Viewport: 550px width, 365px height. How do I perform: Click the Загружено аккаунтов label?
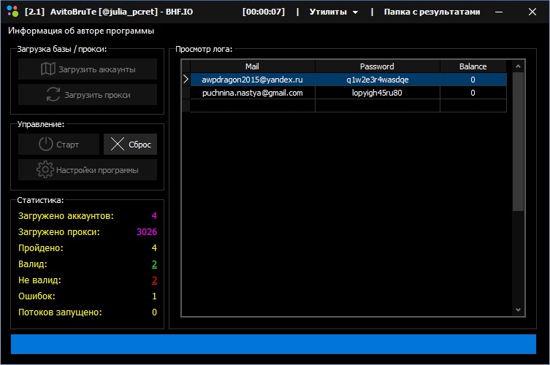[x=66, y=216]
